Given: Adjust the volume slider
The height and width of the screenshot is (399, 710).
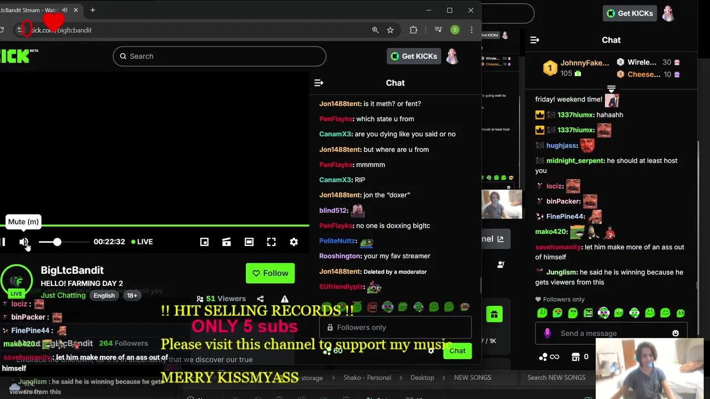Looking at the screenshot, I should click(x=64, y=242).
